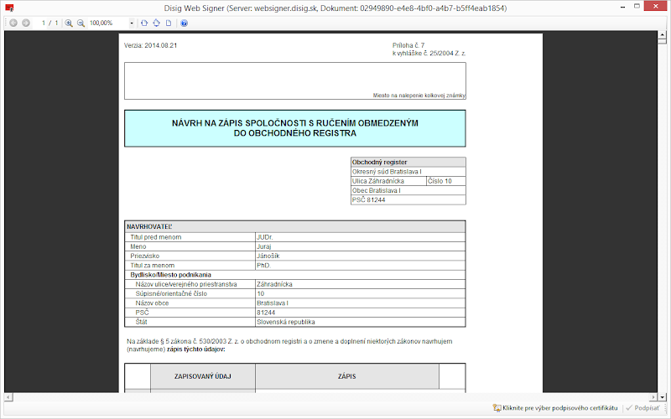Show page at actual size icon
Image resolution: width=671 pixels, height=419 pixels.
point(169,23)
